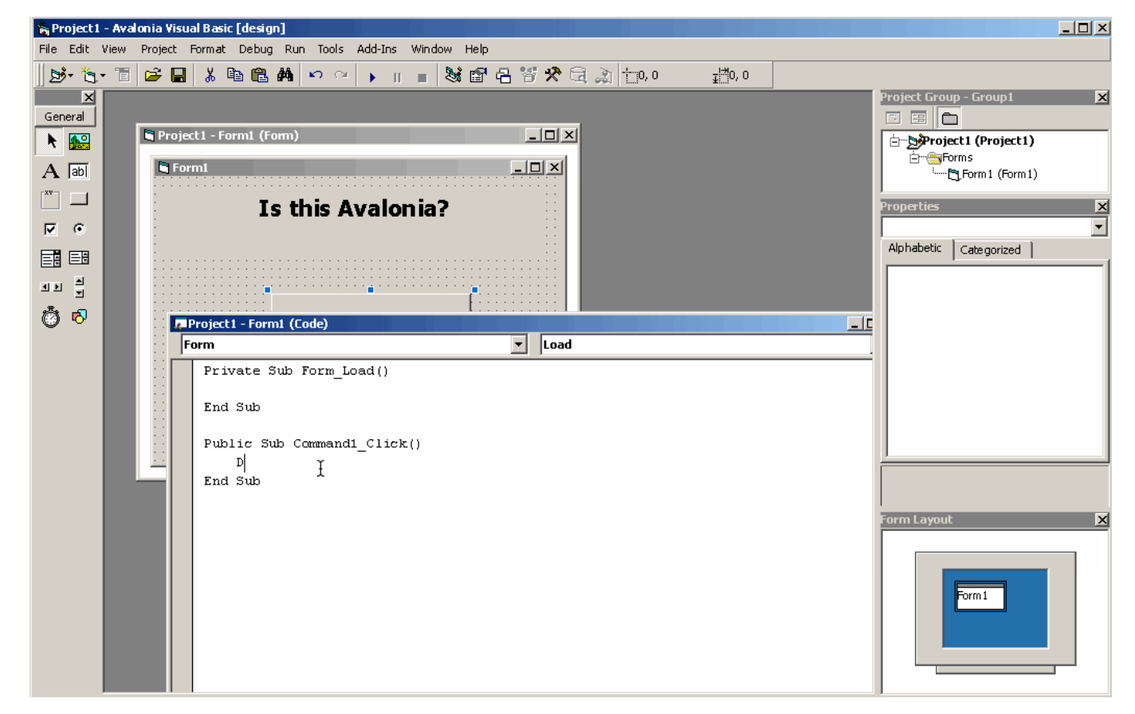1135x714 pixels.
Task: Click the End (stop) toolbar button
Action: click(422, 77)
